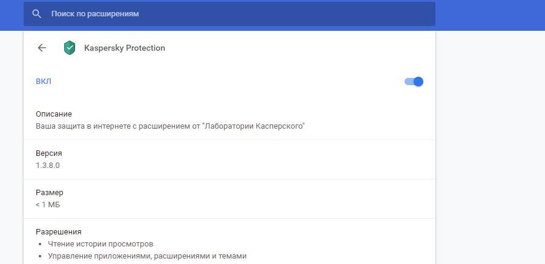Click the "< 1 МБ" size value
The image size is (545, 264).
(x=48, y=205)
